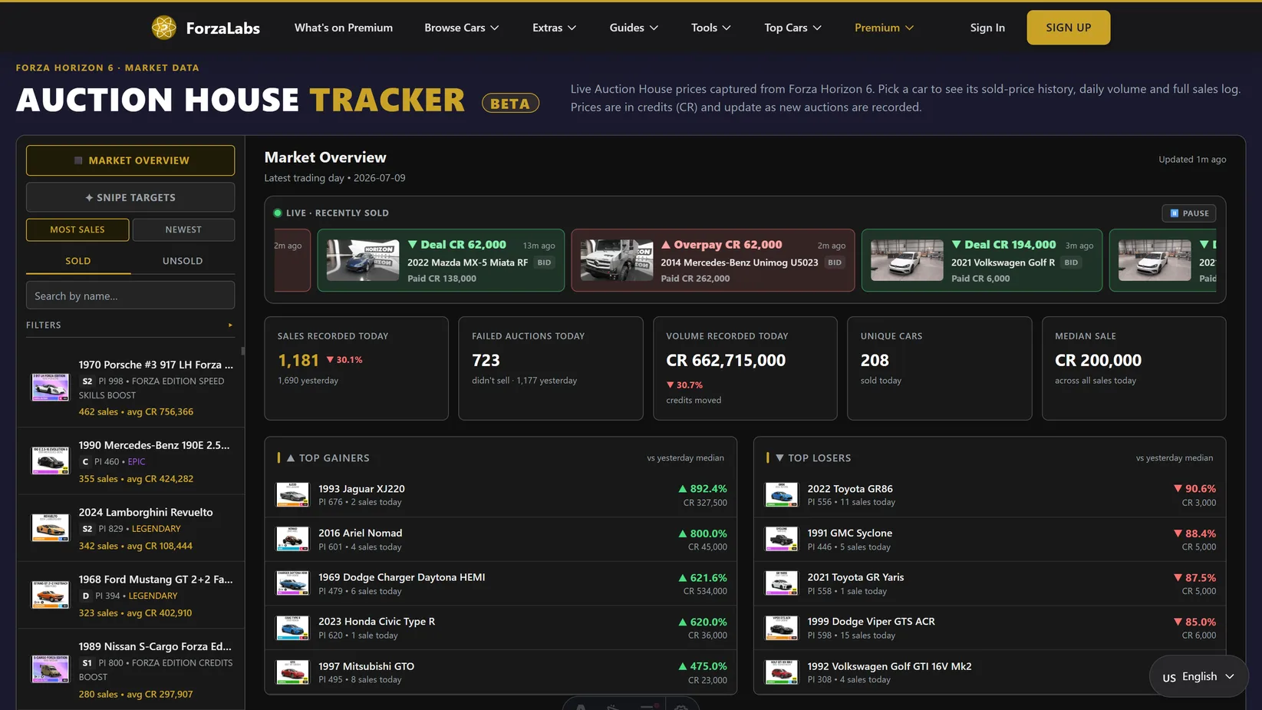Image resolution: width=1262 pixels, height=710 pixels.
Task: Click the Median Sale CR 200,000 value
Action: pos(1098,361)
